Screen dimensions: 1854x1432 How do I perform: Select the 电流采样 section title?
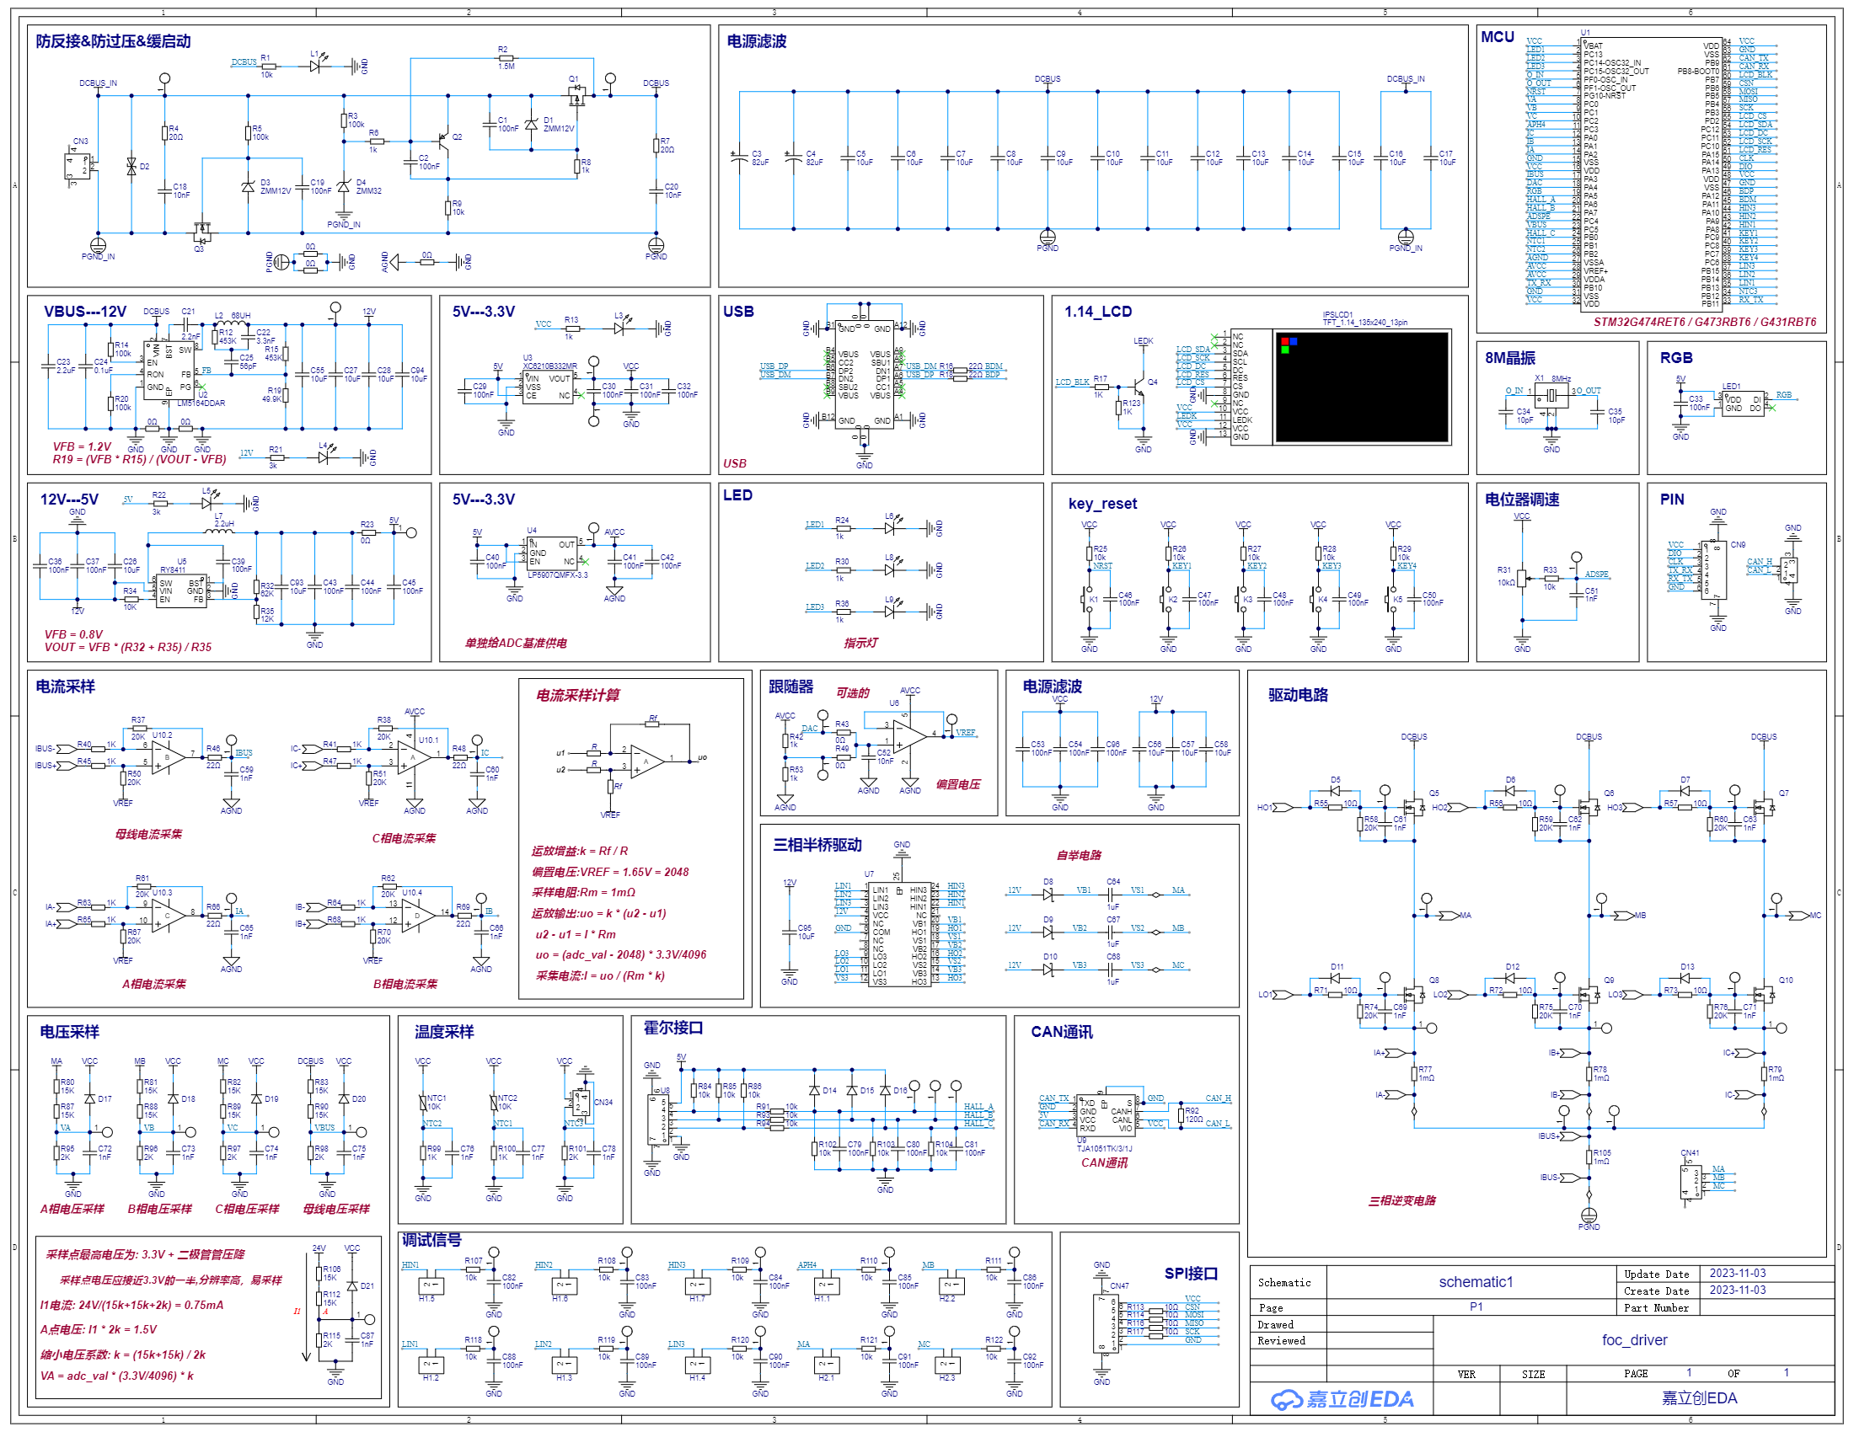point(66,687)
